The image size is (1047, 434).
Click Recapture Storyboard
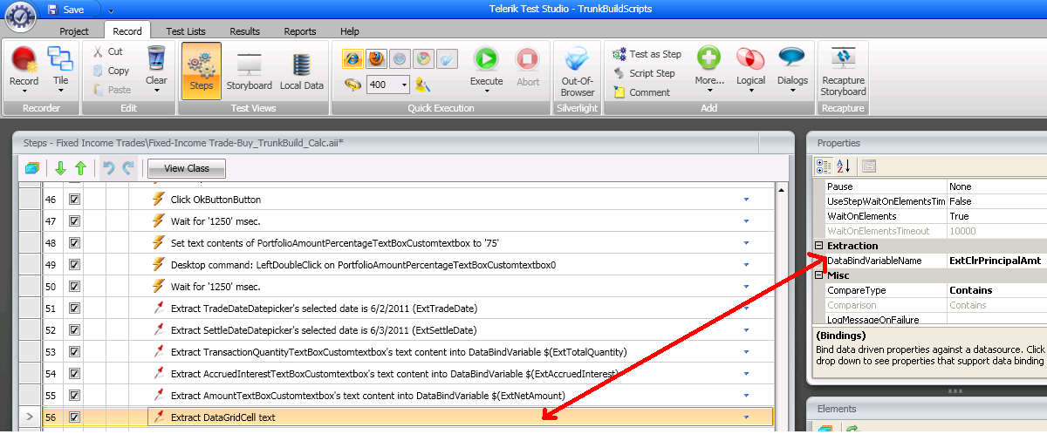click(843, 71)
